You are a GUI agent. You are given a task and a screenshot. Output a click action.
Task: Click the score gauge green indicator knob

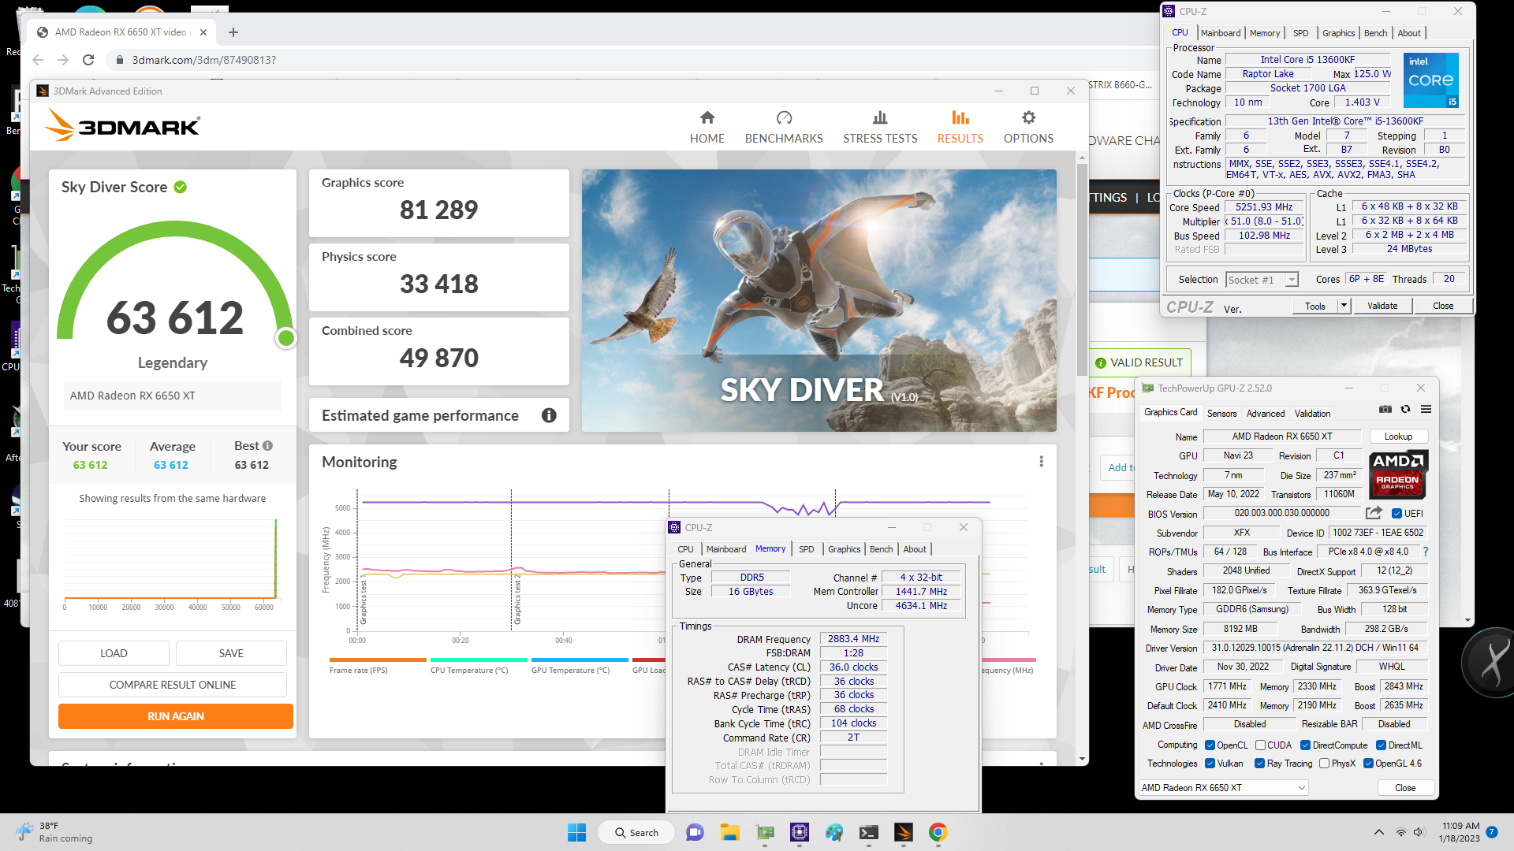point(286,338)
